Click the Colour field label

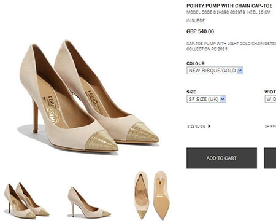click(196, 63)
